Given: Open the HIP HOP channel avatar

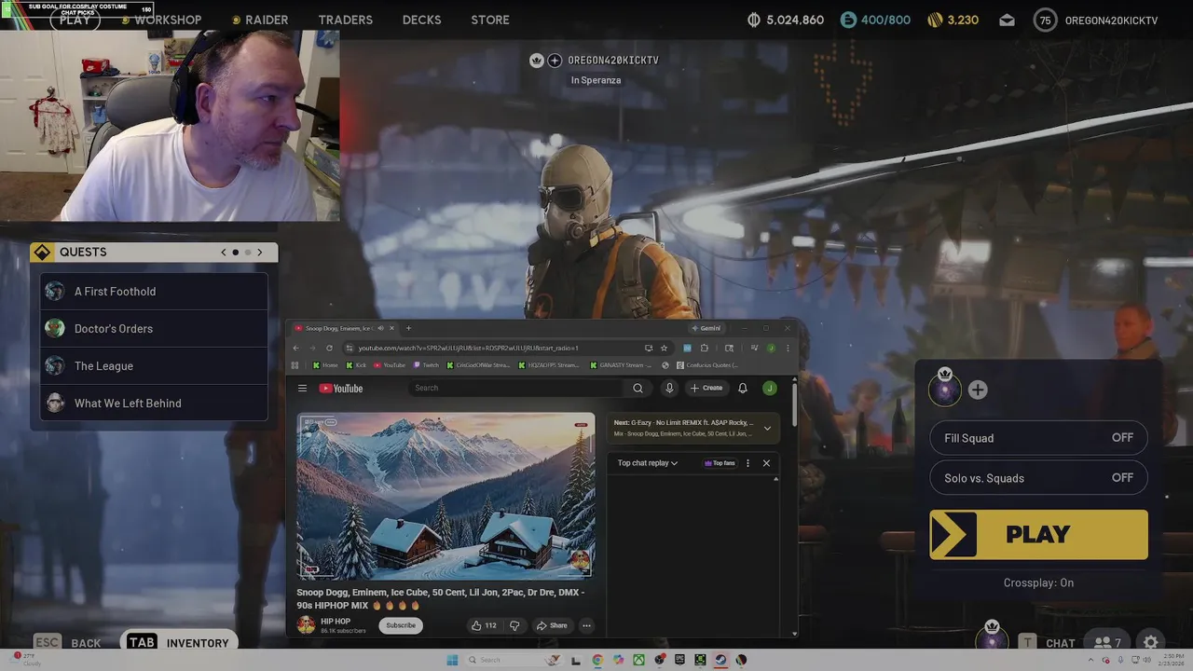Looking at the screenshot, I should click(306, 625).
